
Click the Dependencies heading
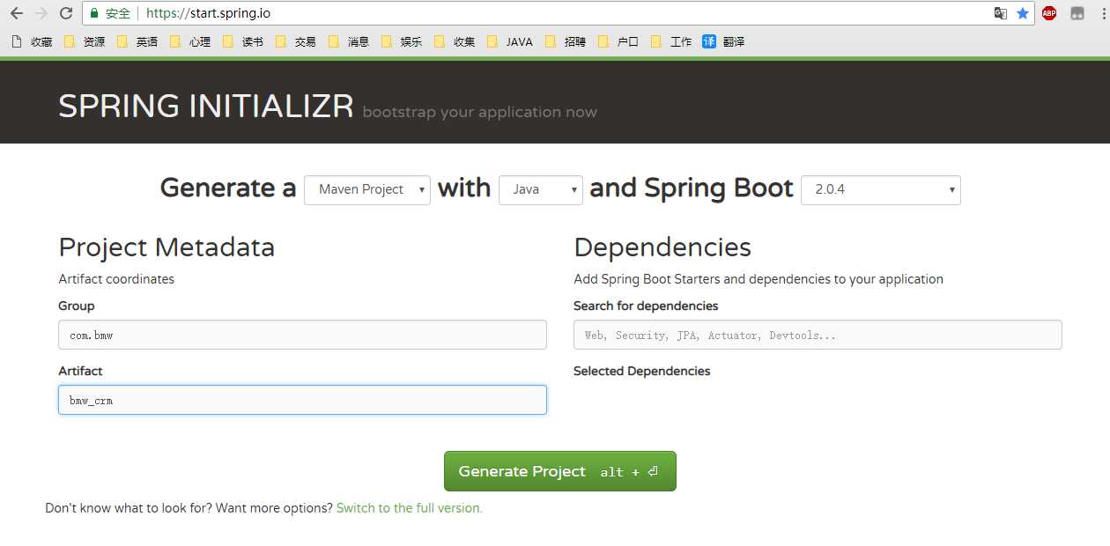(x=662, y=247)
